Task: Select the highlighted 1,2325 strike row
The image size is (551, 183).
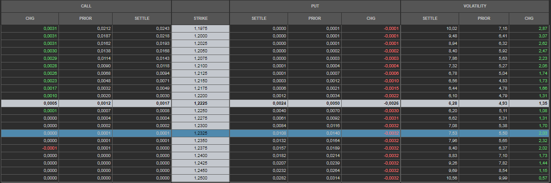Action: tap(201, 133)
